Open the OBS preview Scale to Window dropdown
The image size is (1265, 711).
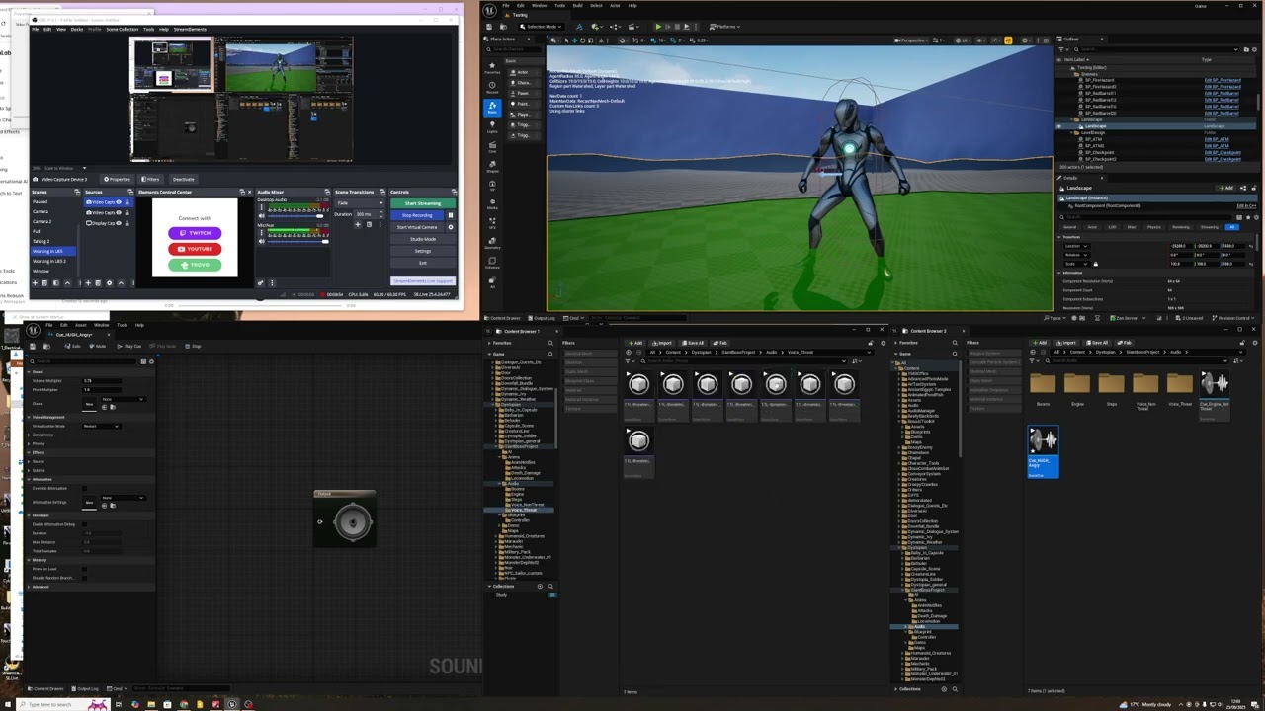pos(63,168)
